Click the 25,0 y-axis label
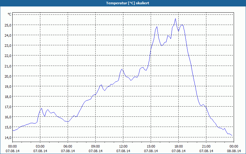 point(8,25)
